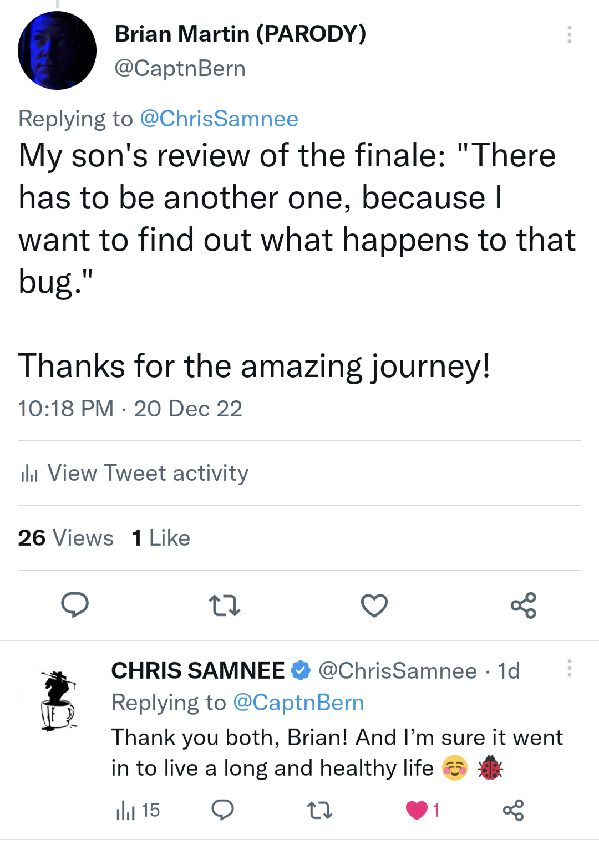The image size is (599, 860).
Task: Click the bar chart icon beside View Tweet activity
Action: point(29,474)
